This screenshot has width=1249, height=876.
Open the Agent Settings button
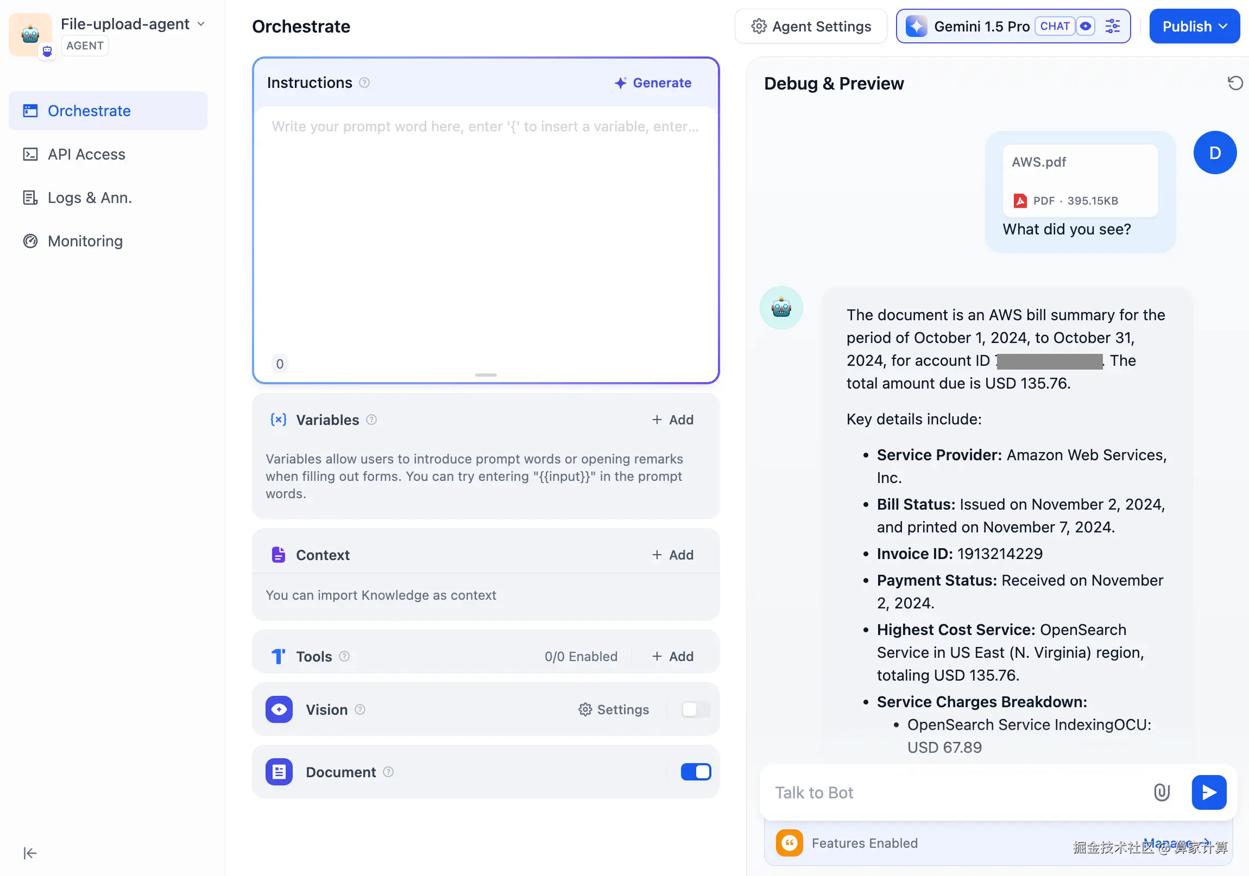click(811, 26)
